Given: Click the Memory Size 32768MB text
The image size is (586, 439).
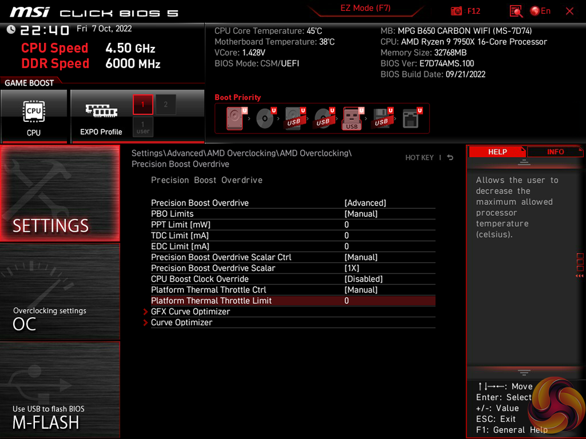Looking at the screenshot, I should pyautogui.click(x=423, y=53).
